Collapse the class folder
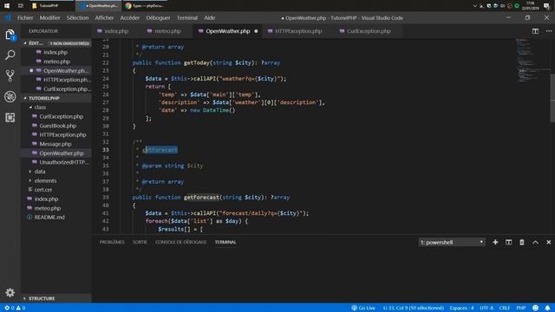Image resolution: width=555 pixels, height=312 pixels. [40, 107]
